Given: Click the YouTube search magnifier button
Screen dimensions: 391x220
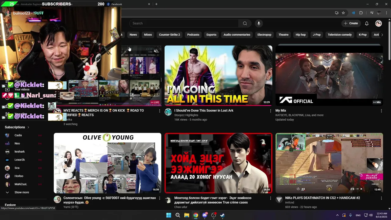Looking at the screenshot, I should [245, 23].
